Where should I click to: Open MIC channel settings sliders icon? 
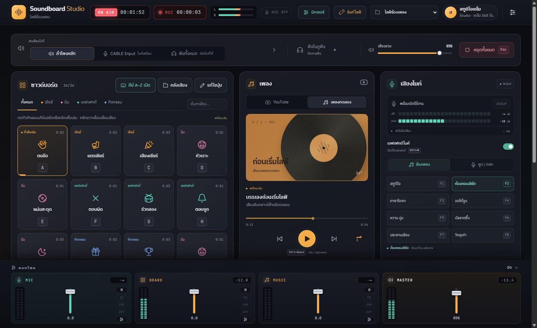121,319
